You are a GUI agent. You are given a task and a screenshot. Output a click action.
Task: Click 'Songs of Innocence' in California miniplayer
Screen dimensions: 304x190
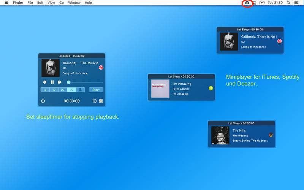tap(253, 47)
